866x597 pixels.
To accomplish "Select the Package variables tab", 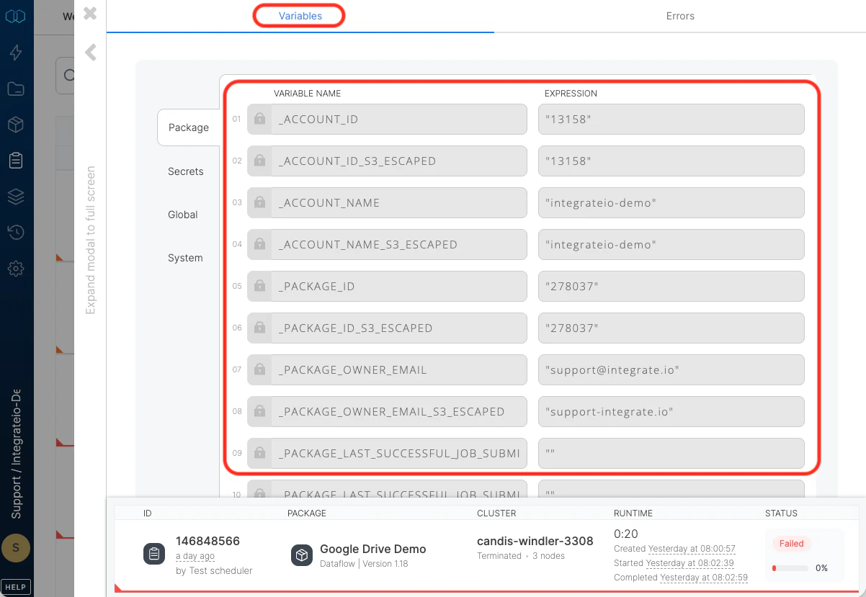I will [189, 127].
